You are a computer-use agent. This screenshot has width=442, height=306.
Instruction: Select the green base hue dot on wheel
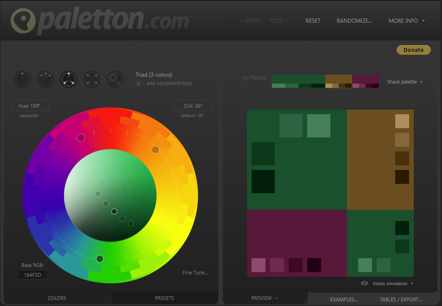pyautogui.click(x=100, y=259)
